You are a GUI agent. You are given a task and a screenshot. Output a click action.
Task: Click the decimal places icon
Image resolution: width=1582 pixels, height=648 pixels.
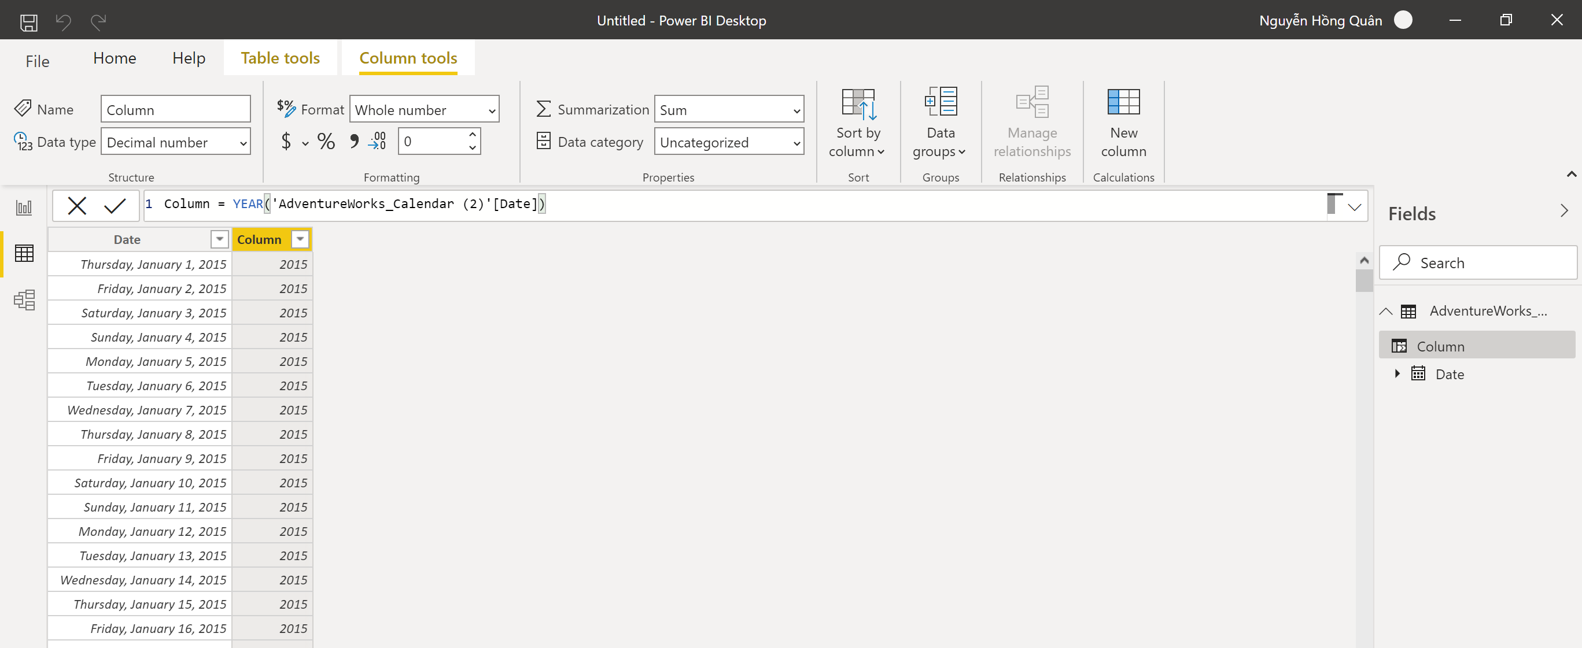[x=377, y=141]
